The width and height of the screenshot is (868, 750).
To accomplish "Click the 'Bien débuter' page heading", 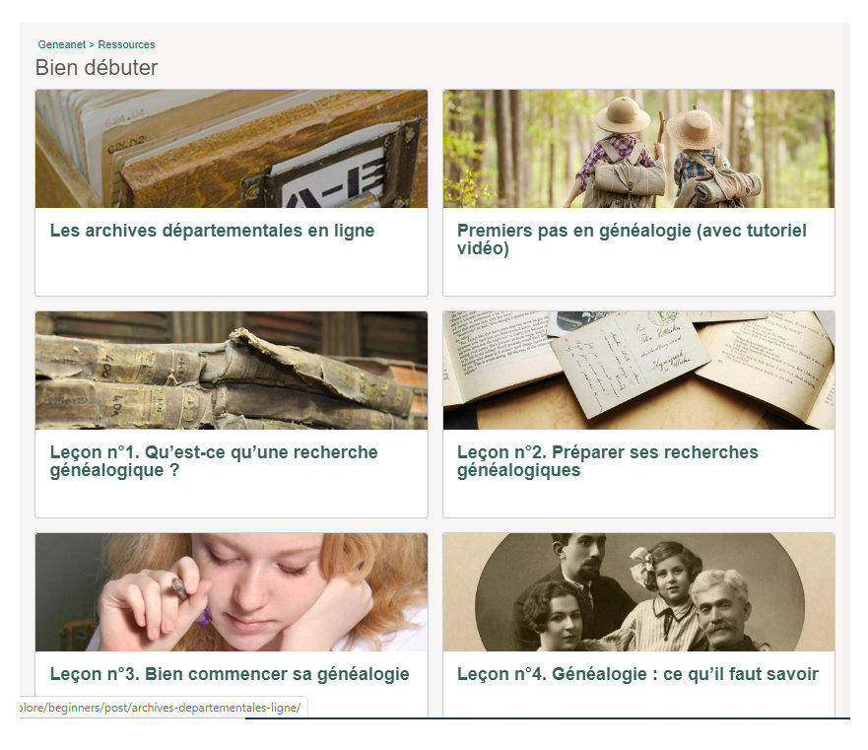I will tap(97, 68).
